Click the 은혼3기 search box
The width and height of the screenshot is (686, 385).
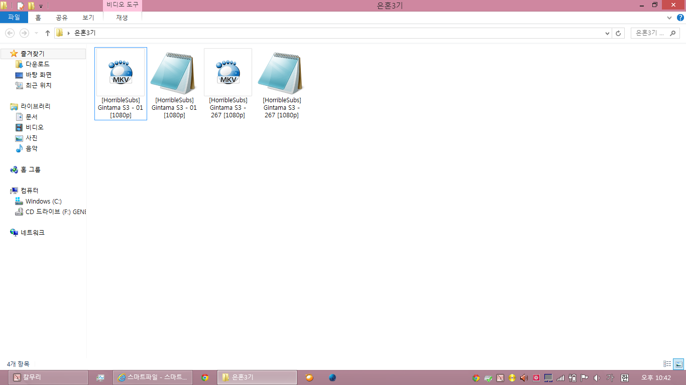pos(655,33)
